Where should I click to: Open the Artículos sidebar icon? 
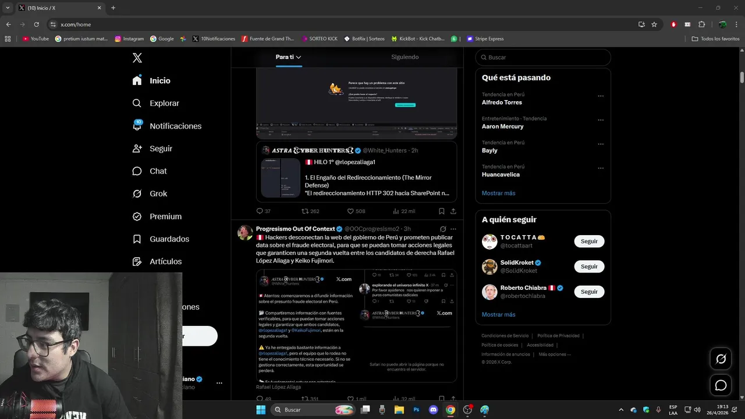(x=137, y=262)
